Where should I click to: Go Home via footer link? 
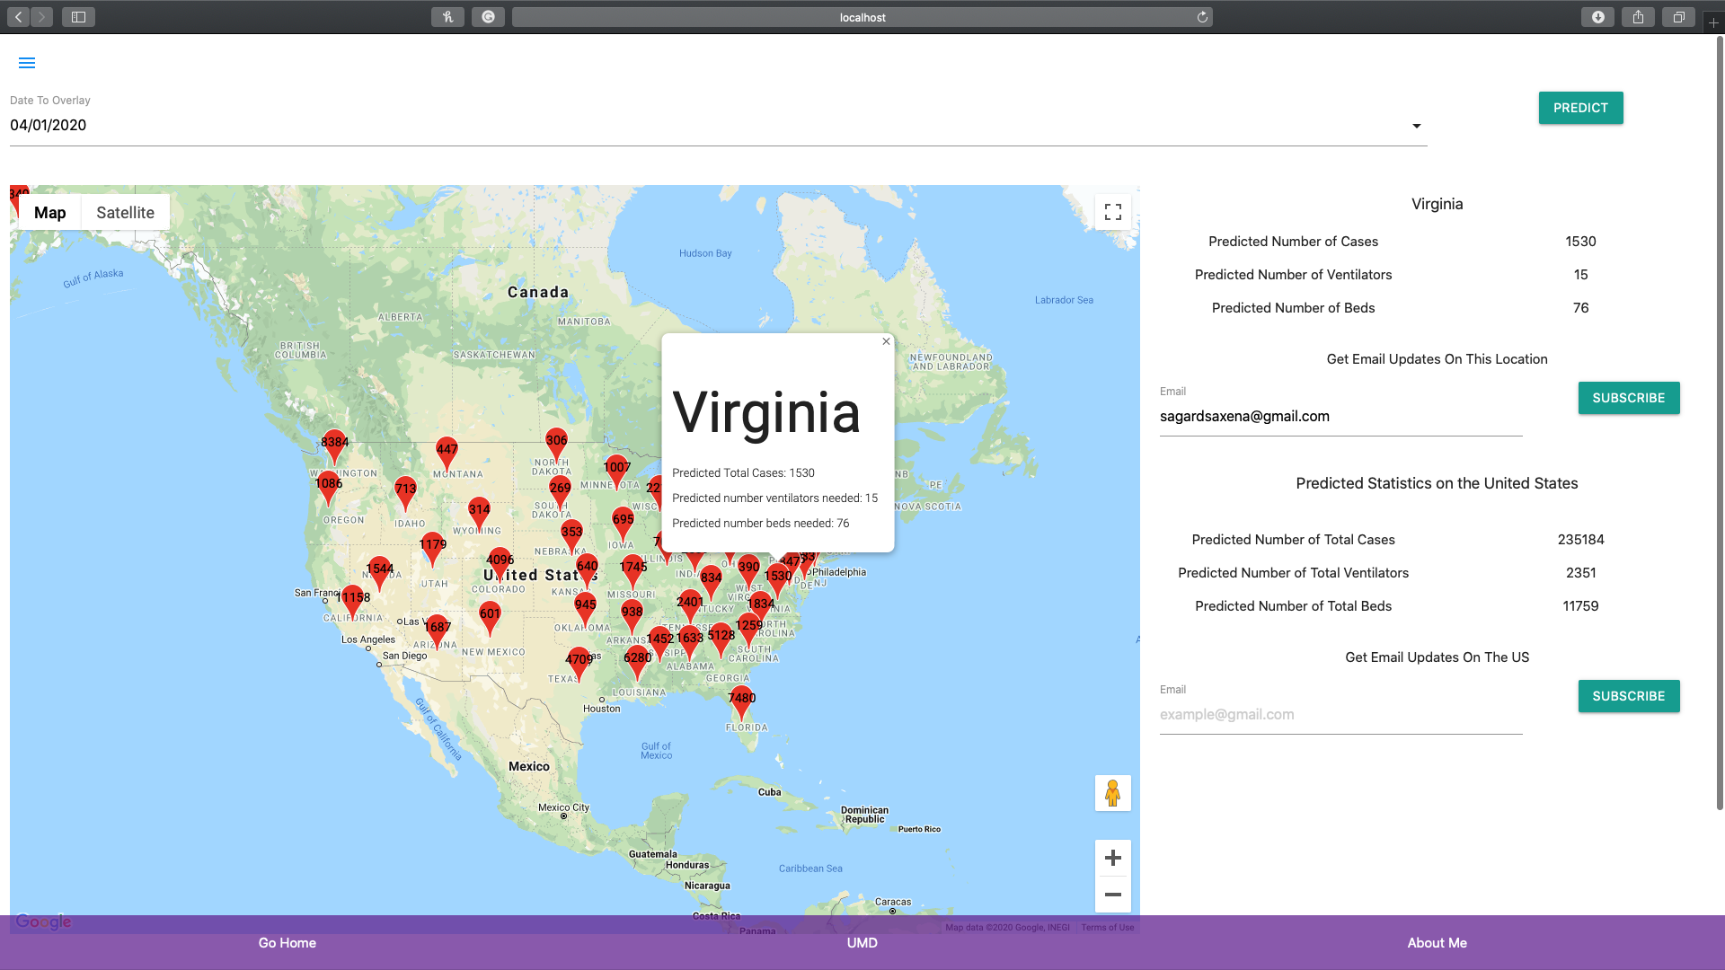pyautogui.click(x=287, y=943)
